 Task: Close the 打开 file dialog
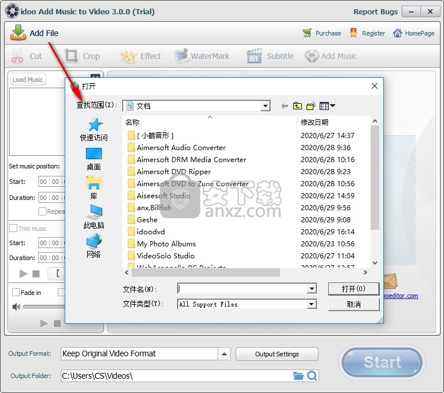(x=374, y=86)
